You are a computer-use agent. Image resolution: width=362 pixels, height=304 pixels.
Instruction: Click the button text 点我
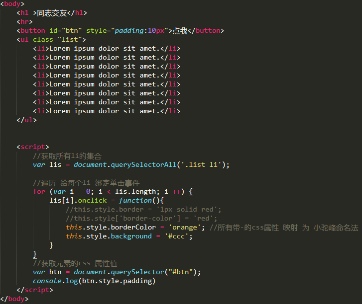[x=180, y=31]
